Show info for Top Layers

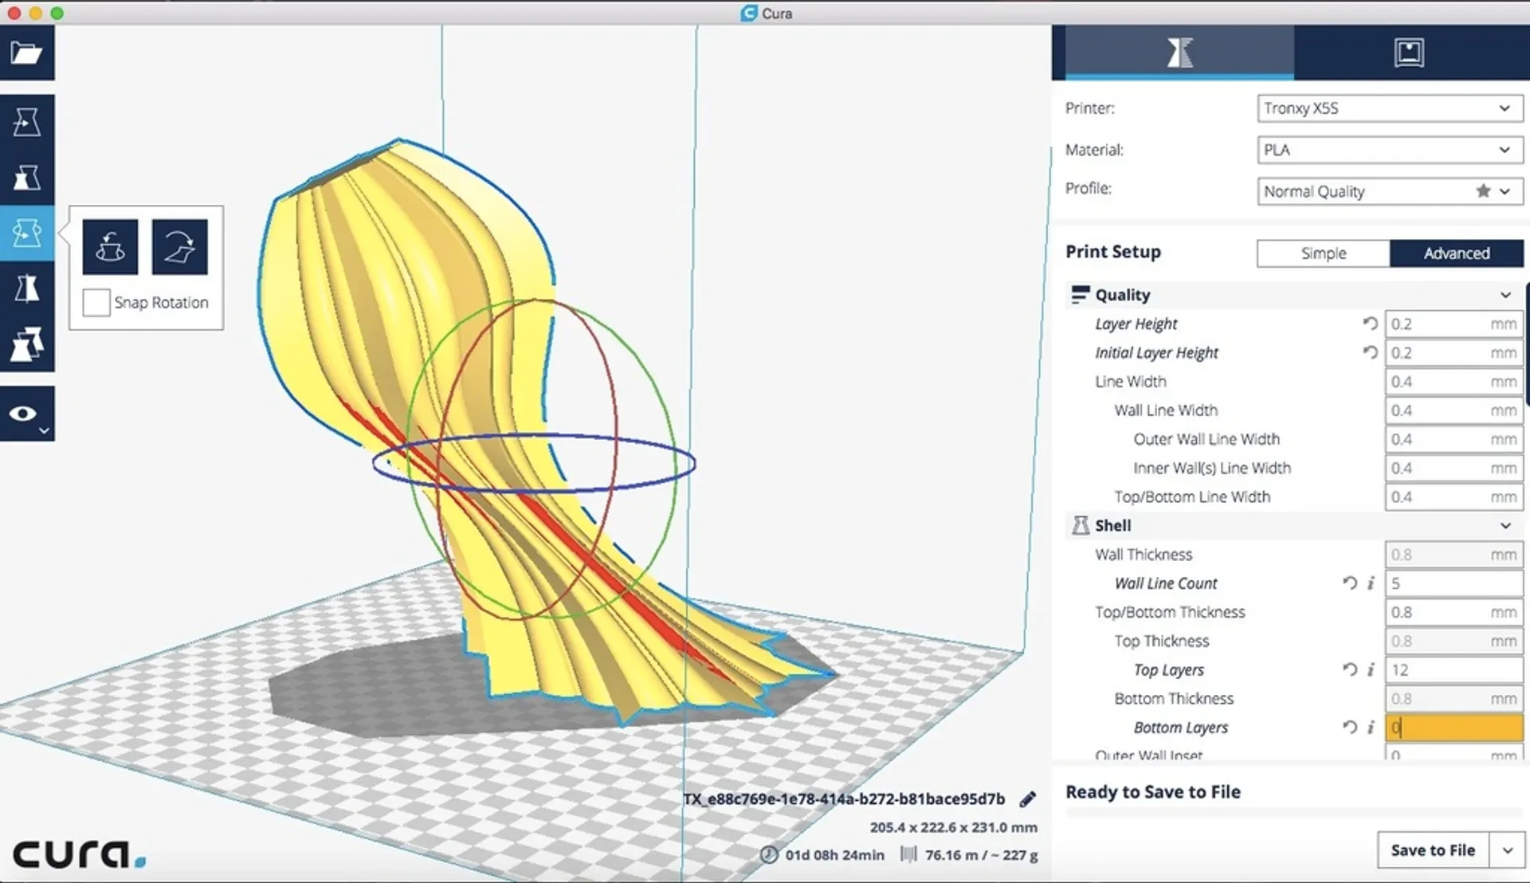click(x=1371, y=670)
